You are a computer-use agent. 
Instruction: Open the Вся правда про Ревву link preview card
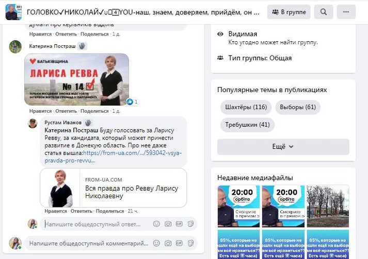(114, 188)
